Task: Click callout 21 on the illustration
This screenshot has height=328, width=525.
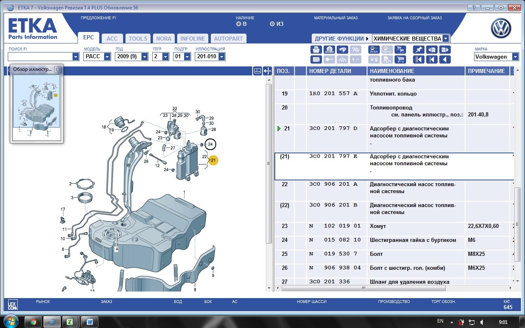Action: [213, 160]
